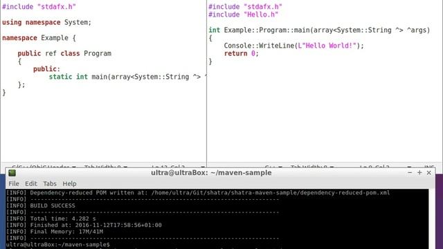
Task: Open Tab Width dropdown in right editor
Action: coord(312,167)
